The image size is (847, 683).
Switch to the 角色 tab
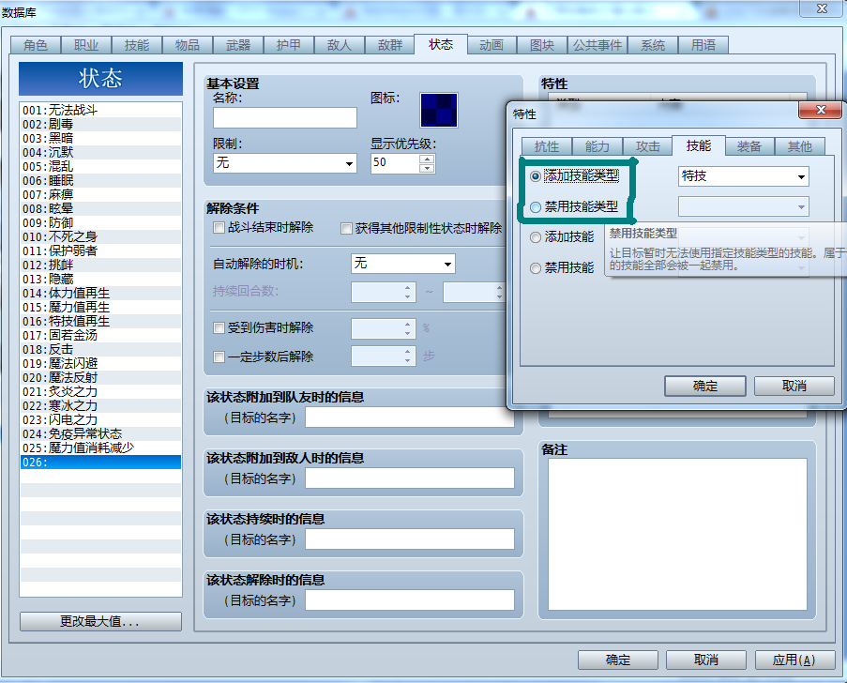coord(35,45)
